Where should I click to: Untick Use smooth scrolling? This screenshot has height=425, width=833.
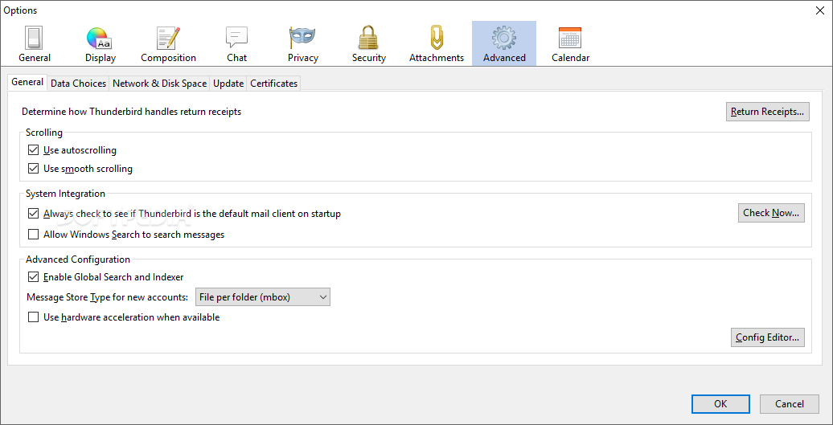34,169
